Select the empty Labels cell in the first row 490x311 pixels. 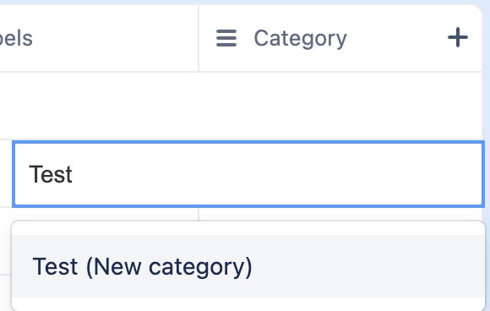coord(99,106)
